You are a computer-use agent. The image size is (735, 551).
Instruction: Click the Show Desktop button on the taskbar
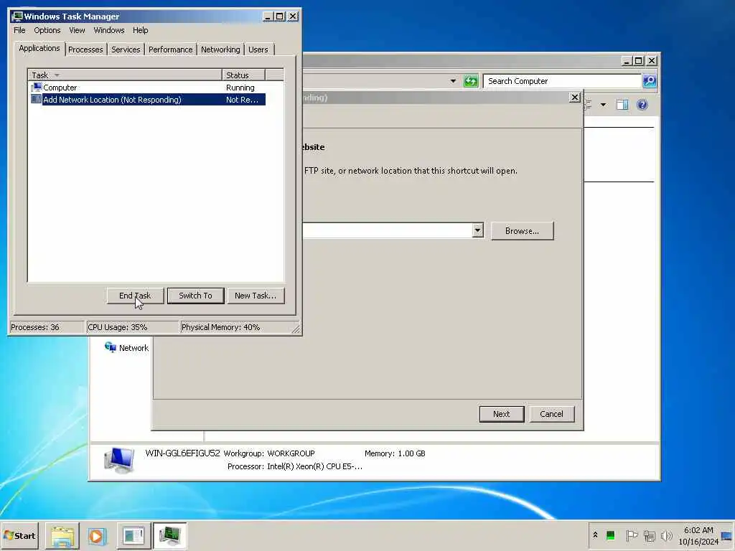(x=727, y=535)
